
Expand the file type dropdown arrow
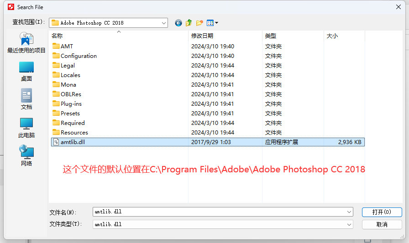coord(349,224)
